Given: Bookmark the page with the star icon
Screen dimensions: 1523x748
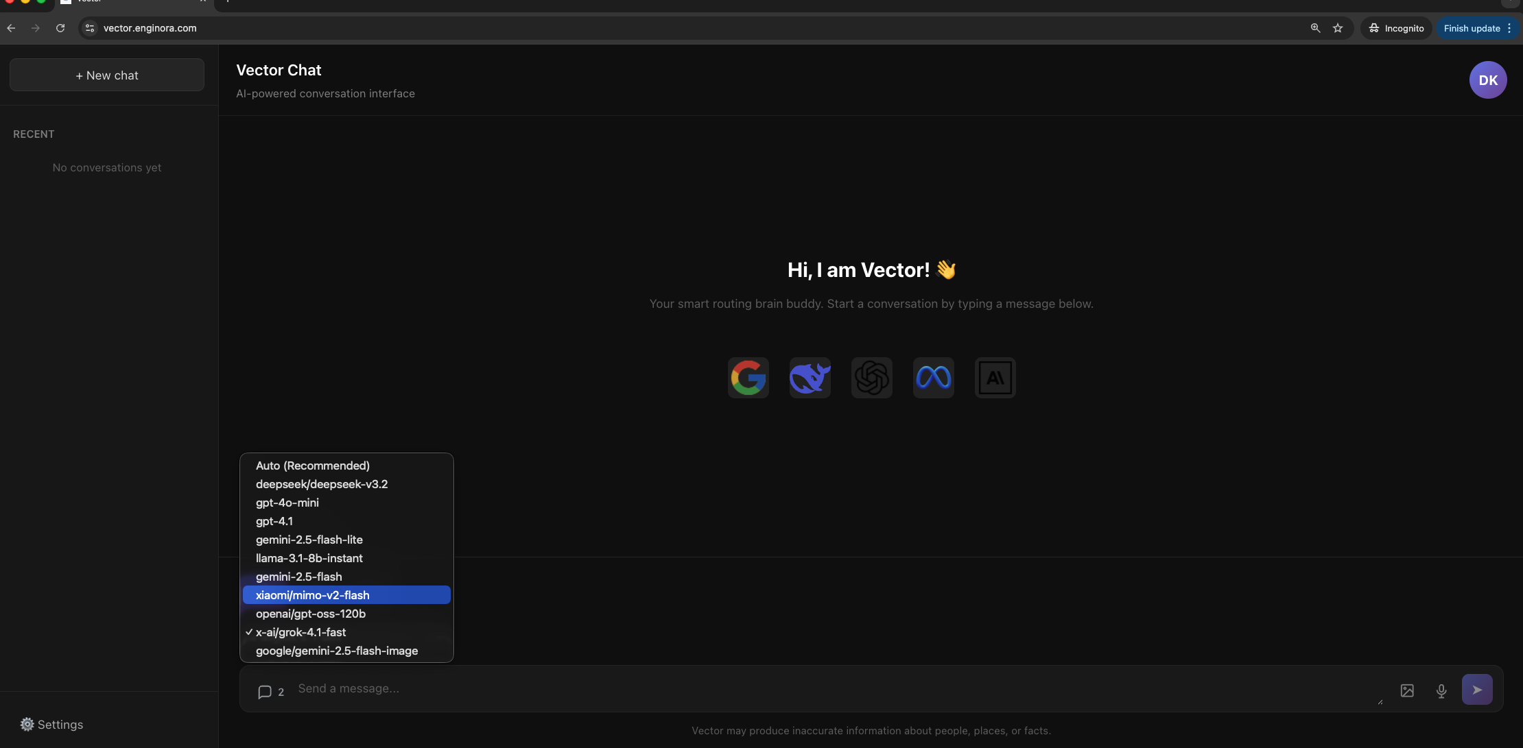Looking at the screenshot, I should point(1337,28).
